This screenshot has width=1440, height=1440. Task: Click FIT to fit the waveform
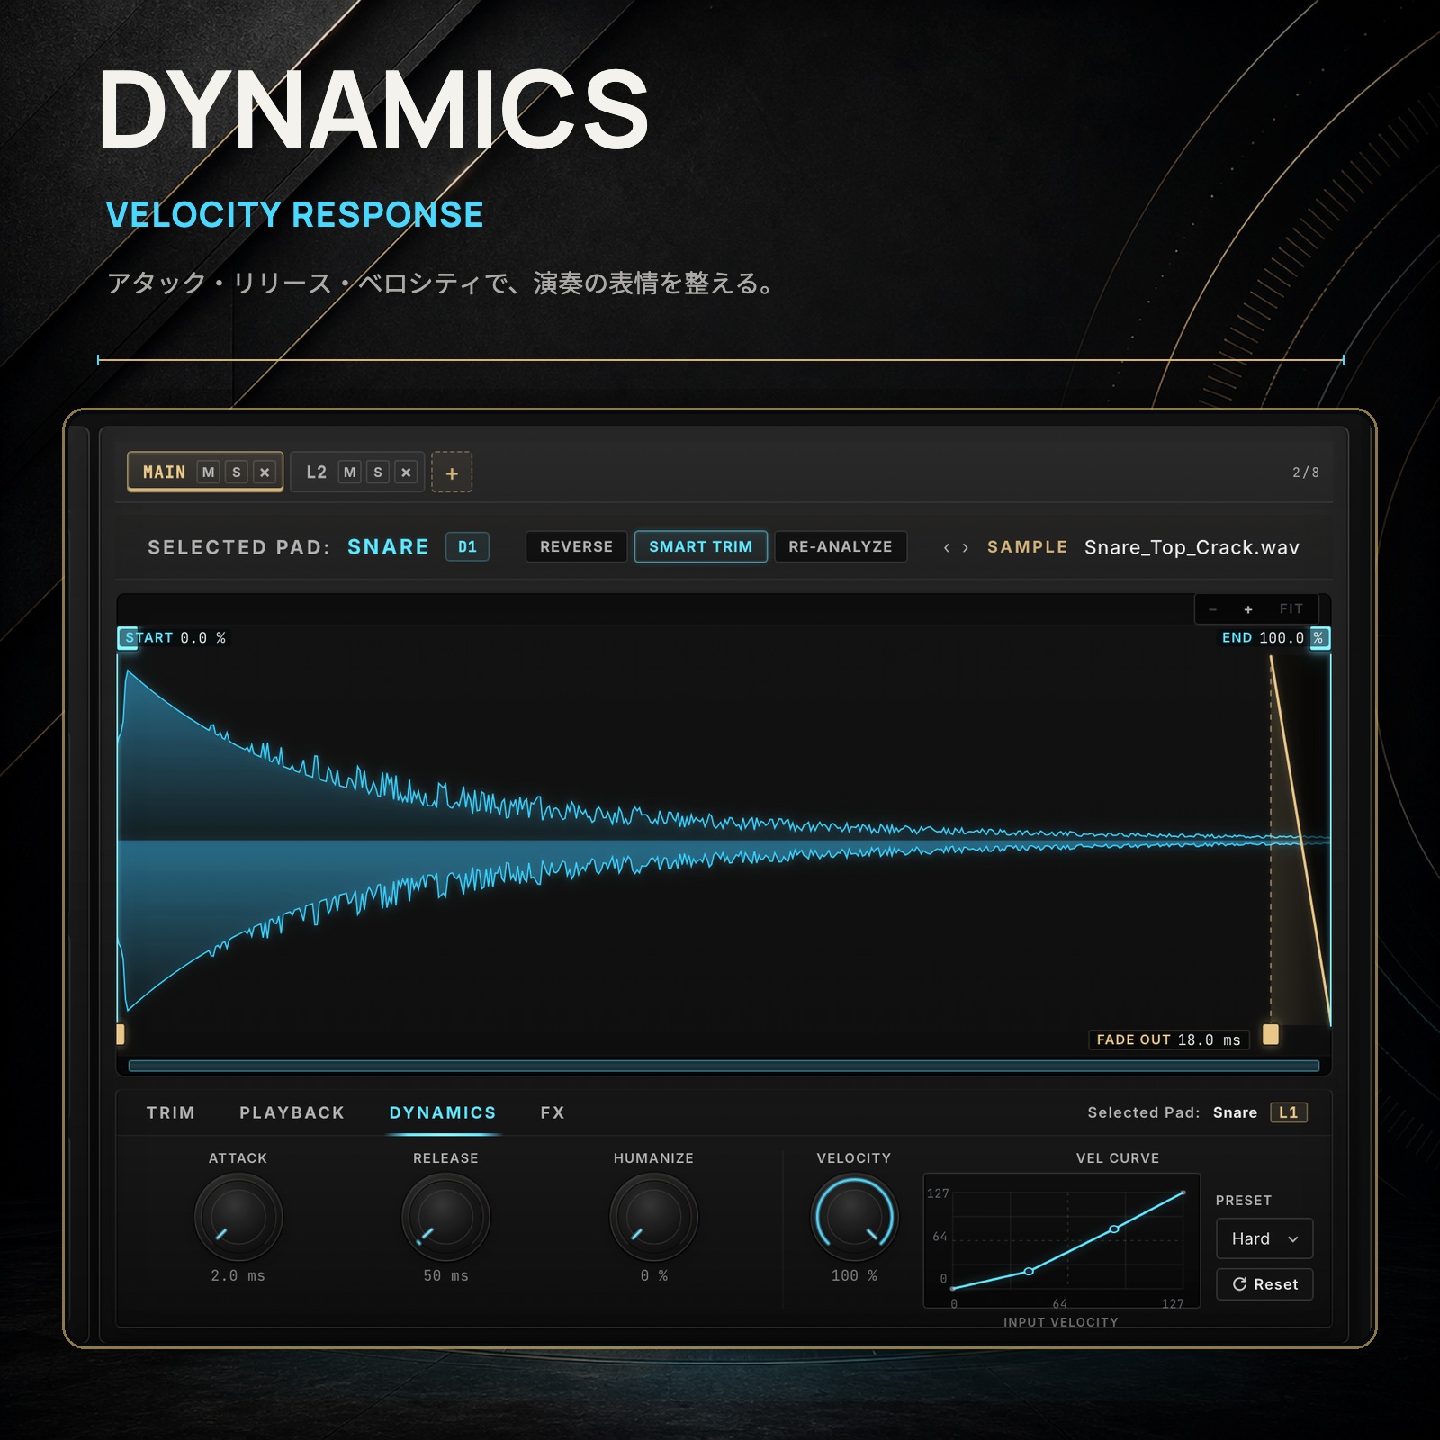tap(1291, 609)
